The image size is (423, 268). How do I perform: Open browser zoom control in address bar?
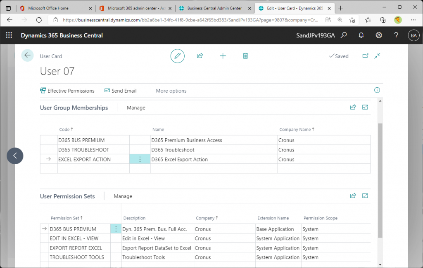click(x=340, y=20)
